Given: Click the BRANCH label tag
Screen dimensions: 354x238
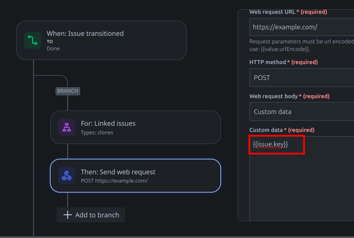Looking at the screenshot, I should coord(68,91).
